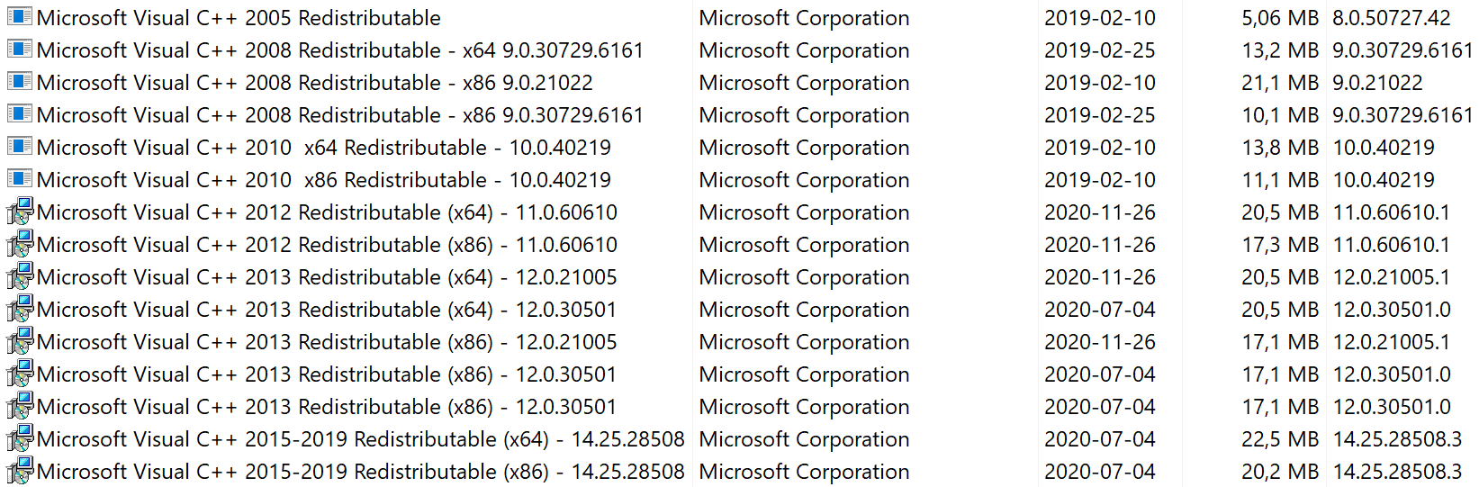Click the install date 2019-02-25 of 2008 x64
Viewport: 1479px width, 487px height.
click(x=1099, y=50)
